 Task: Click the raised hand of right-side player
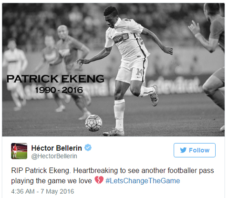tap(194, 27)
